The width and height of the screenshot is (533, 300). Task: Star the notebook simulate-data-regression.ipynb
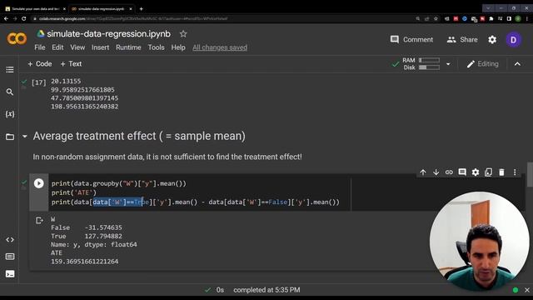183,34
